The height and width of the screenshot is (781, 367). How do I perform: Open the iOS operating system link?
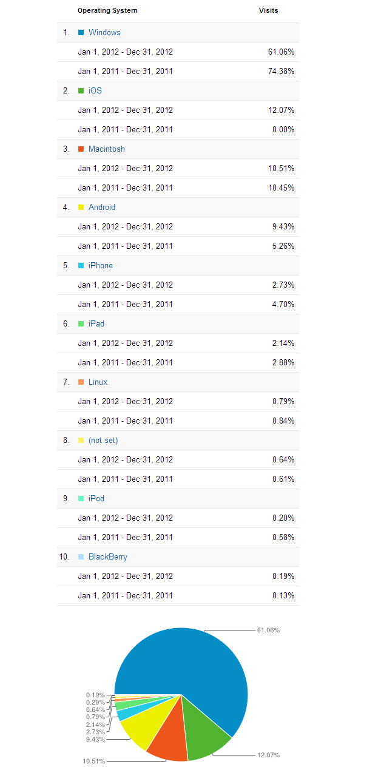95,91
